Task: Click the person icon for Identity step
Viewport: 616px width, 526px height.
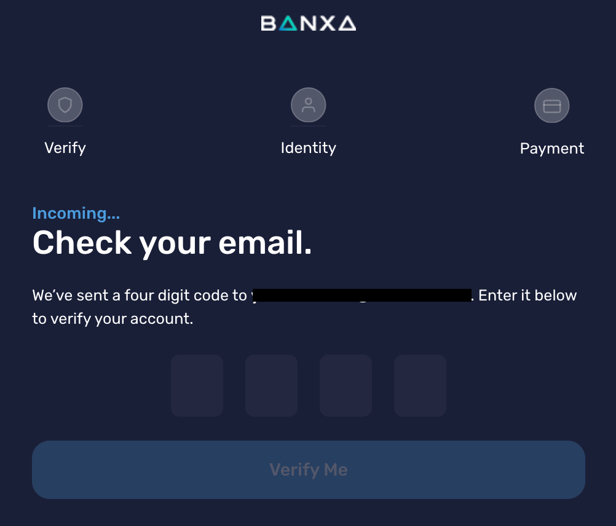Action: tap(309, 106)
